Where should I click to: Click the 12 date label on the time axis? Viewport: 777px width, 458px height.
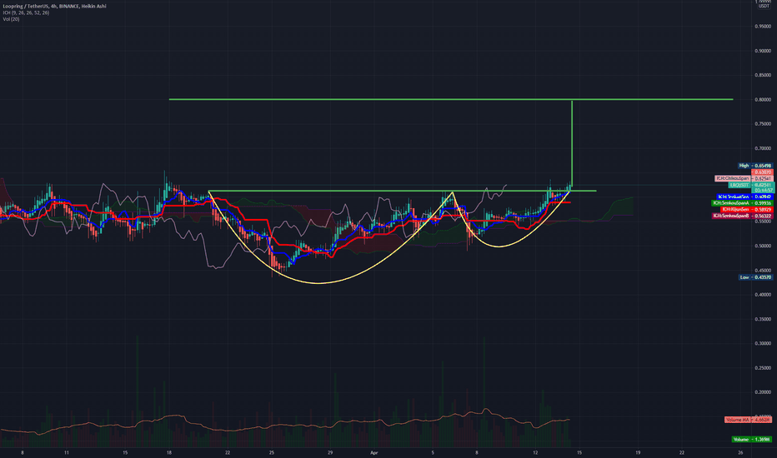pyautogui.click(x=535, y=452)
